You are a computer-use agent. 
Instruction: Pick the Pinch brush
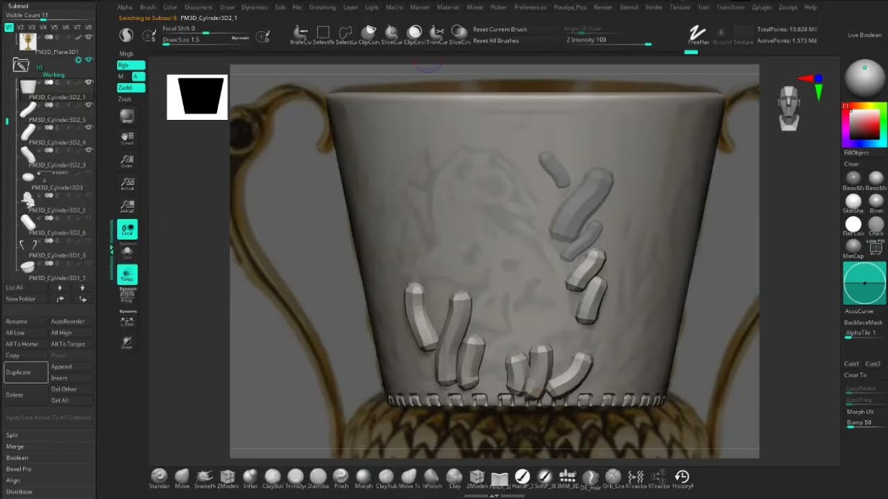point(341,478)
